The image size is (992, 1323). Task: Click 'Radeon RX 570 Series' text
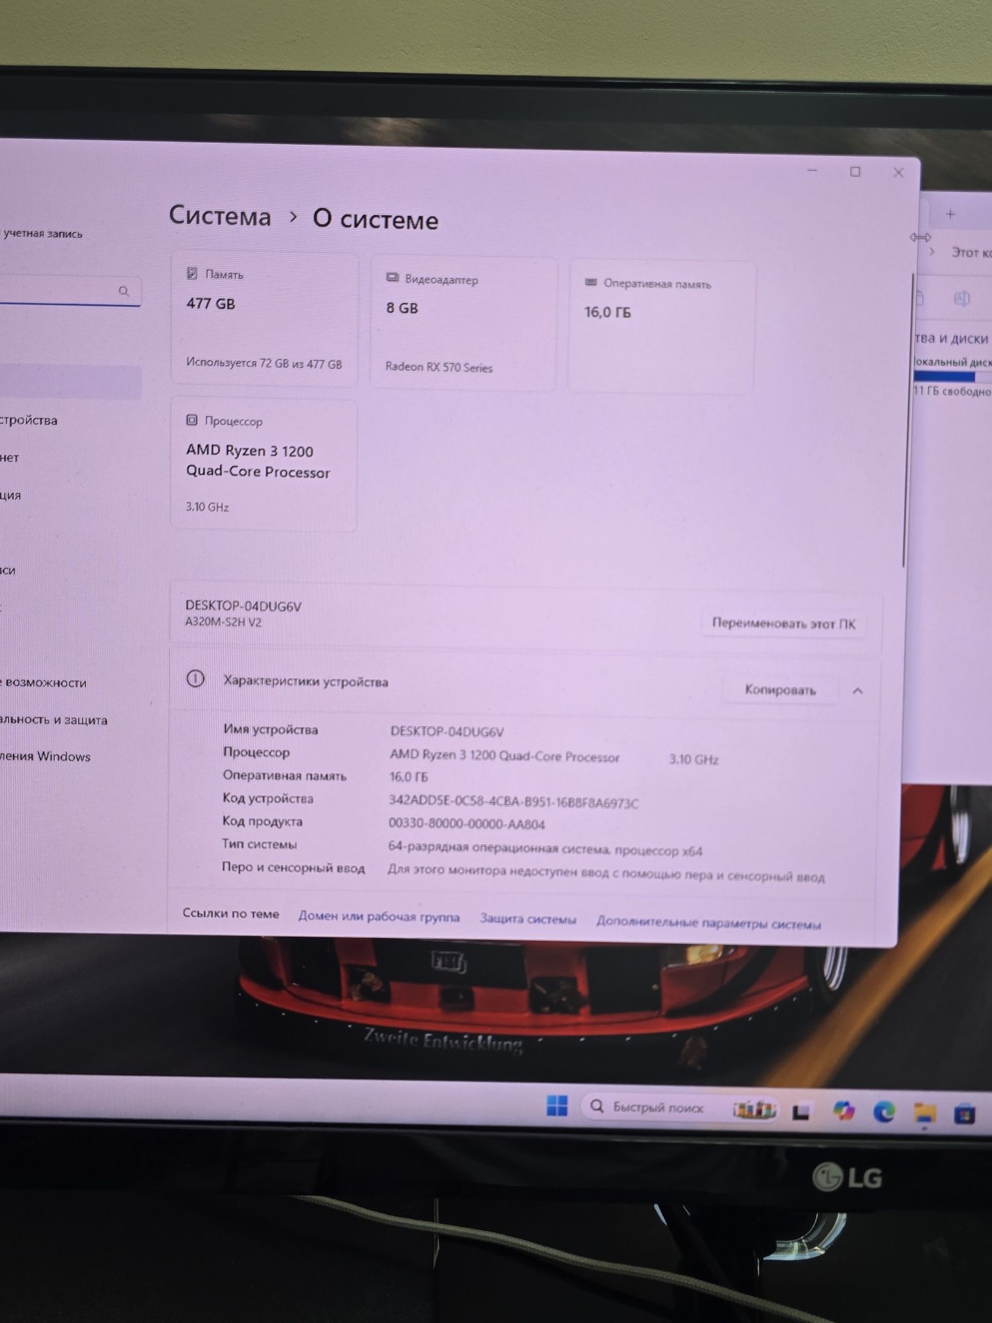tap(439, 367)
